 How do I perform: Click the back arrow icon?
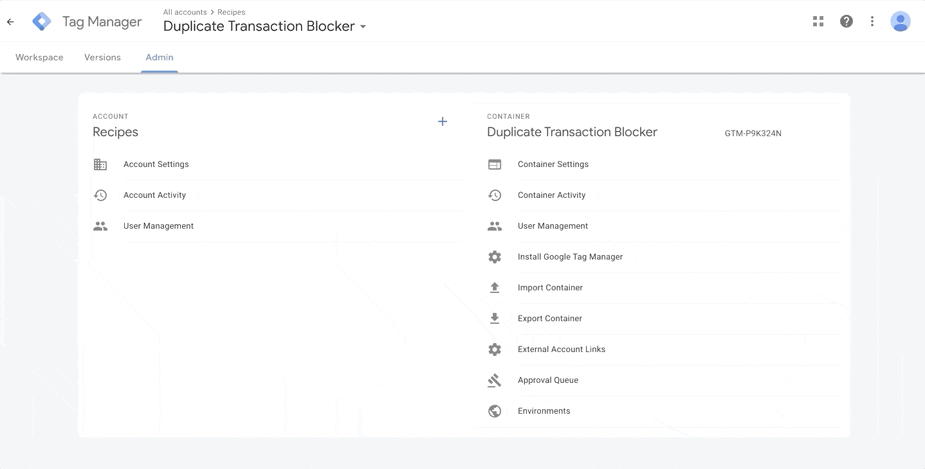click(10, 22)
